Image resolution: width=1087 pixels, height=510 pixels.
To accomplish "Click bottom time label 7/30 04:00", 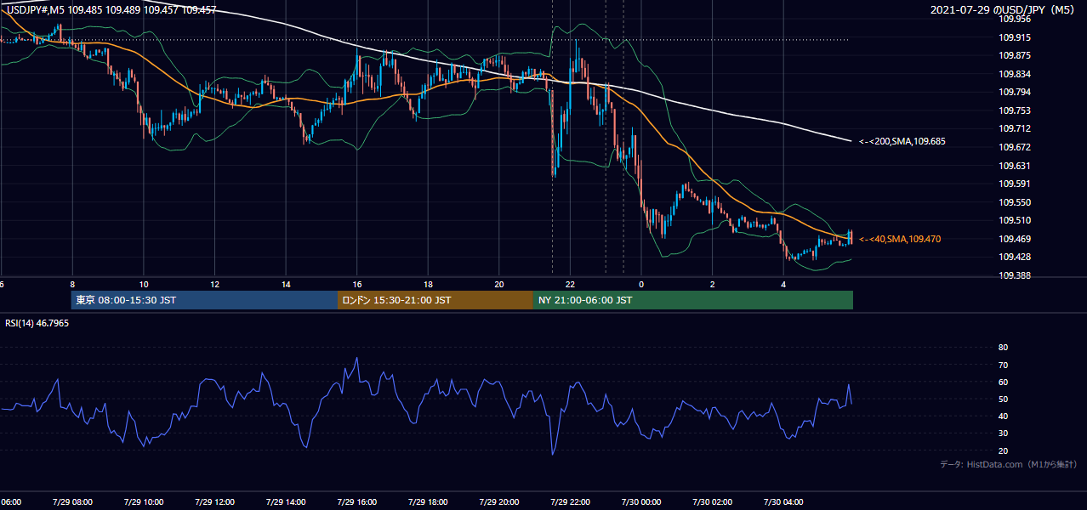I will (783, 502).
